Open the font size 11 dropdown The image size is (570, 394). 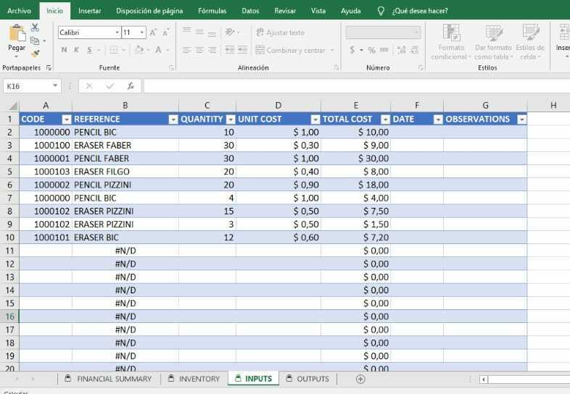[141, 33]
